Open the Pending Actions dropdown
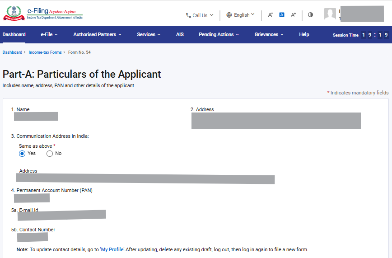392x258 pixels. (219, 34)
